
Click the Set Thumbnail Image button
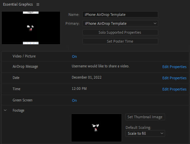click(145, 117)
